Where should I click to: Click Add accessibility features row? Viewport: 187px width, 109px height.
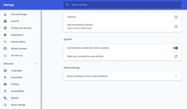pos(122,27)
